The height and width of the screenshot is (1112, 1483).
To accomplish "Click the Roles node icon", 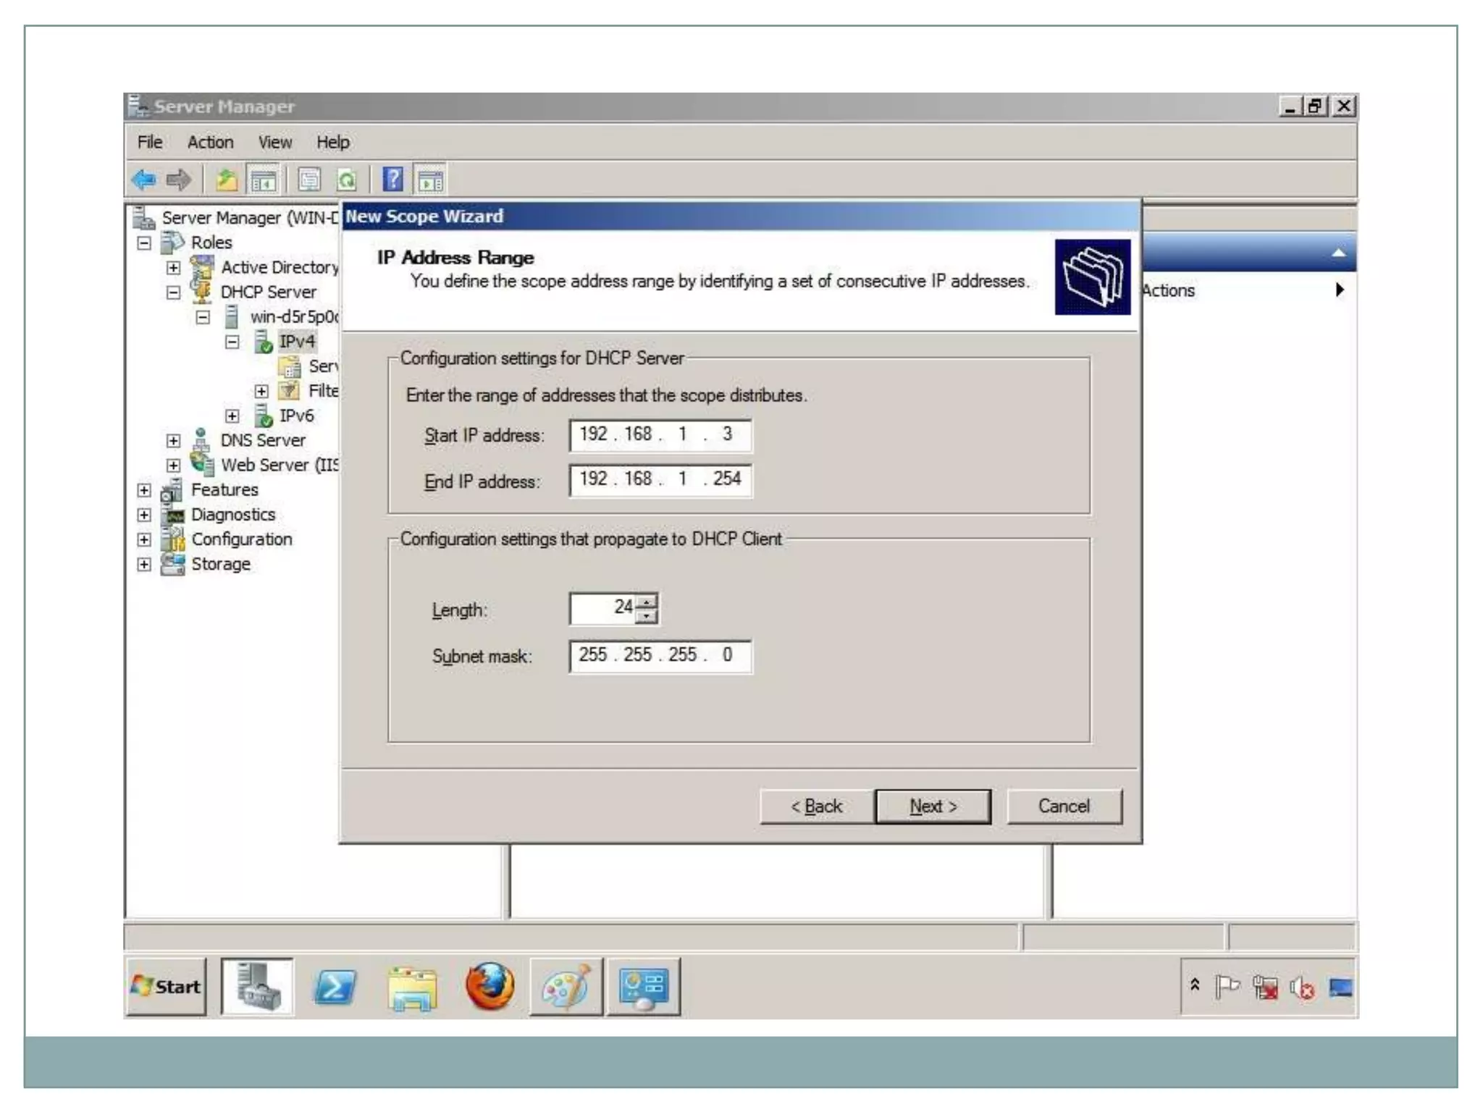I will point(172,242).
